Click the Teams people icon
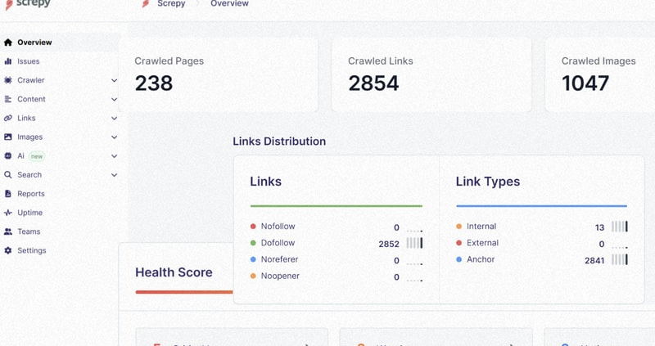 [x=8, y=231]
